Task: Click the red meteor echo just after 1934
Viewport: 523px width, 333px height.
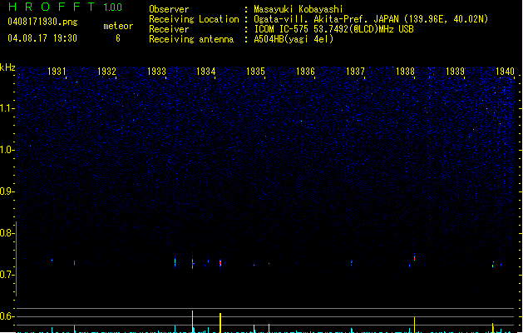Action: pos(220,263)
